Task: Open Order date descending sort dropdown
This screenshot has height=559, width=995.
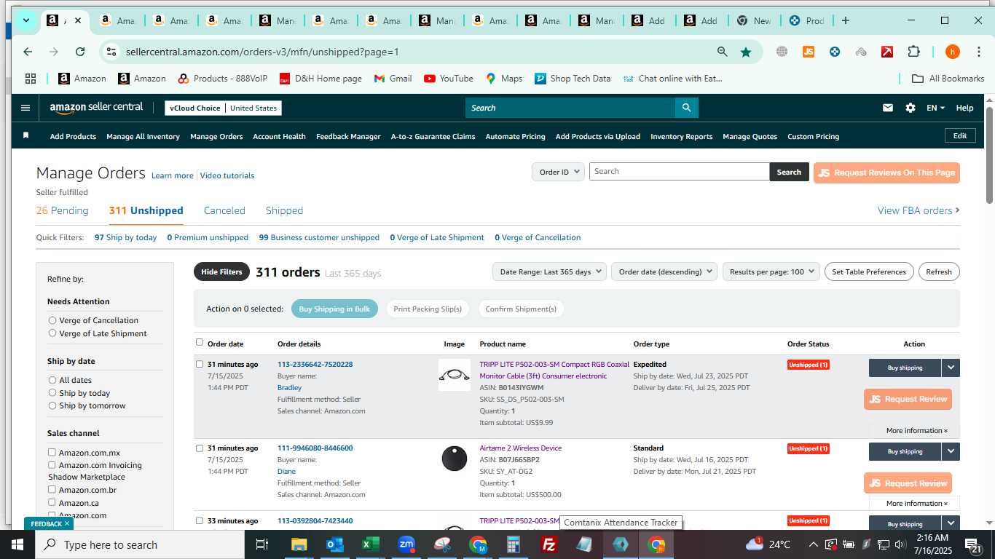Action: tap(664, 271)
